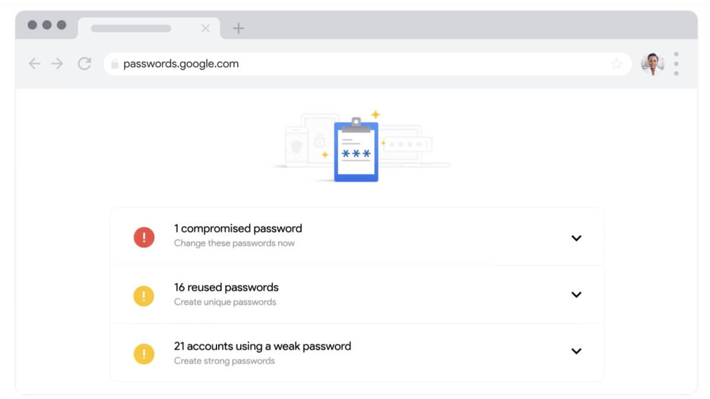710x399 pixels.
Task: Click the '1 compromised password' heading
Action: click(x=238, y=229)
